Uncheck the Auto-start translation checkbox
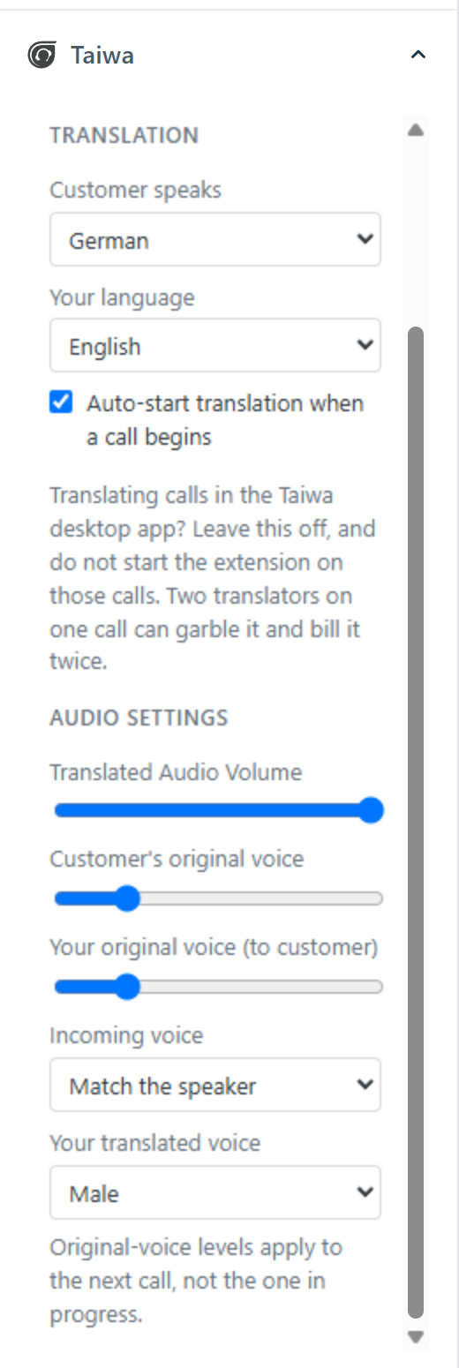The image size is (459, 1368). coord(61,403)
